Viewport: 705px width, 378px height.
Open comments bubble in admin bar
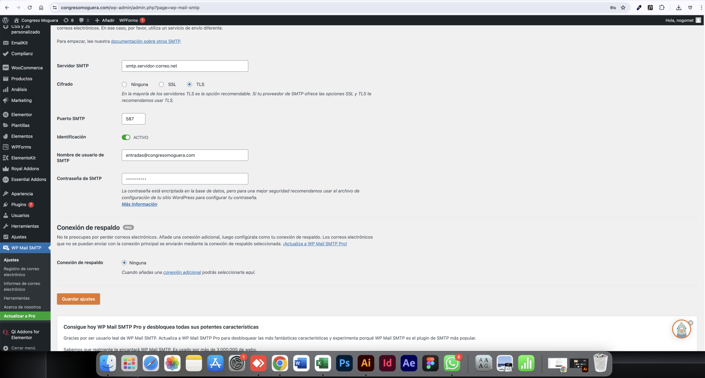[84, 20]
